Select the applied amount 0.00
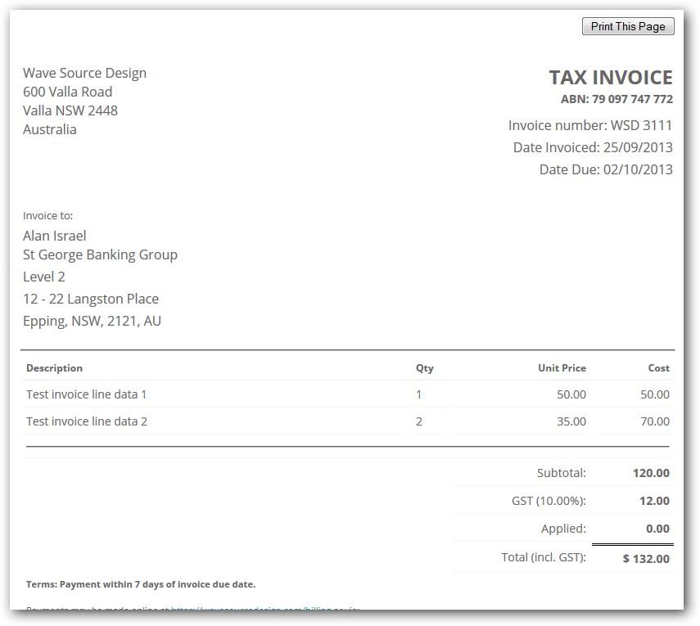 [x=657, y=529]
